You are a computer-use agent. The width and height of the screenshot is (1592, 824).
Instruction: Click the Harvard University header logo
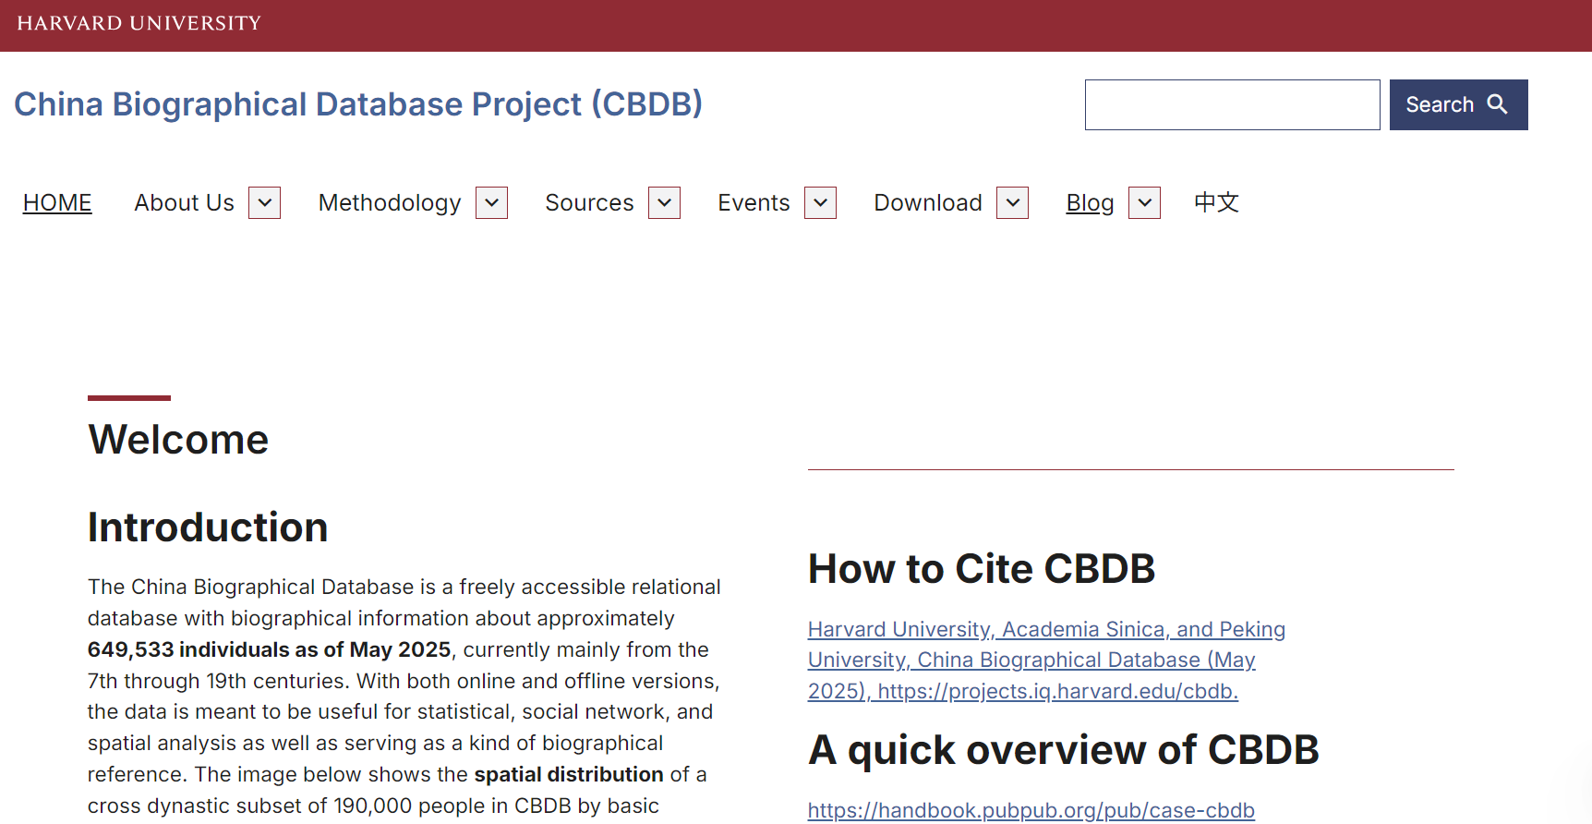[x=139, y=23]
